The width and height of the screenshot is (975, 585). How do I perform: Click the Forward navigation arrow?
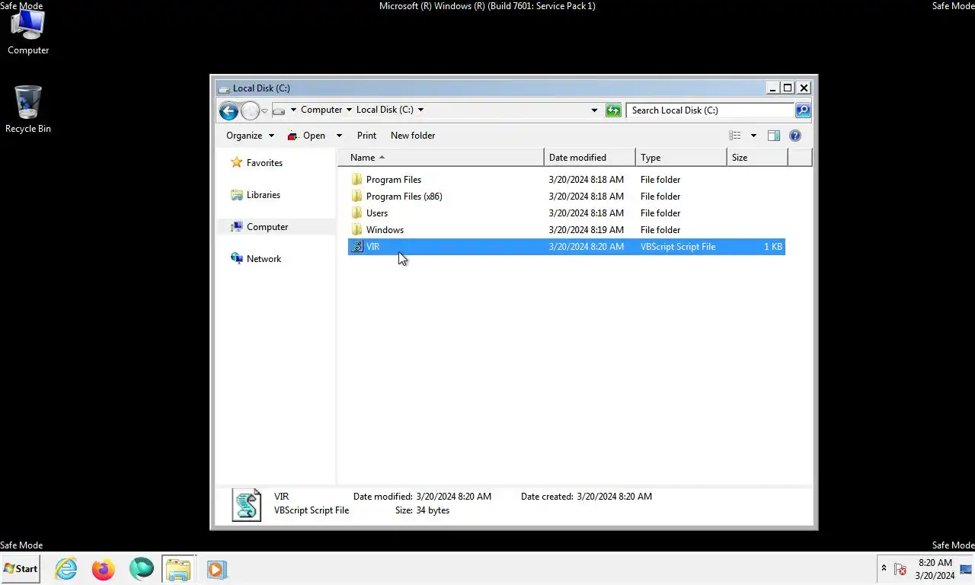click(x=250, y=110)
